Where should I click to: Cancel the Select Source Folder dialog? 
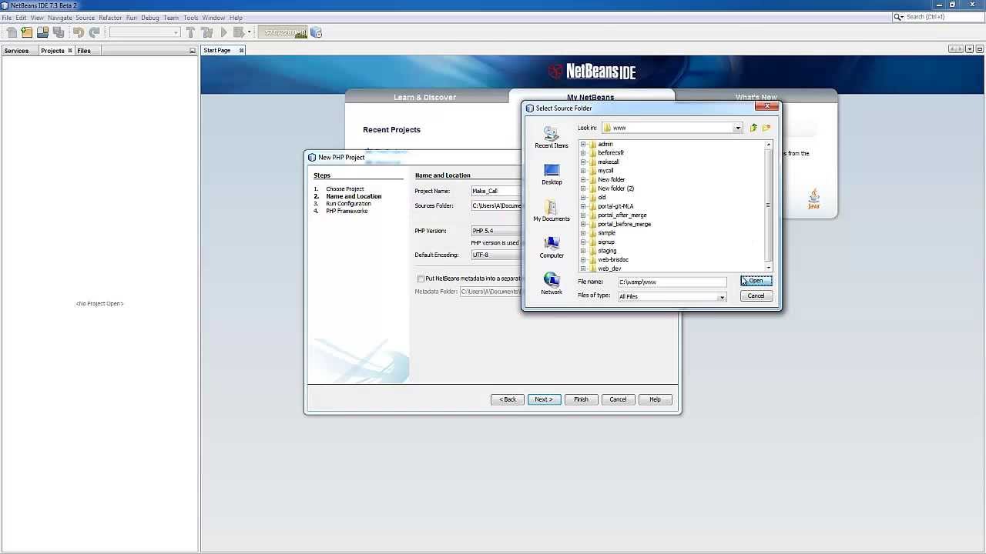pyautogui.click(x=756, y=296)
